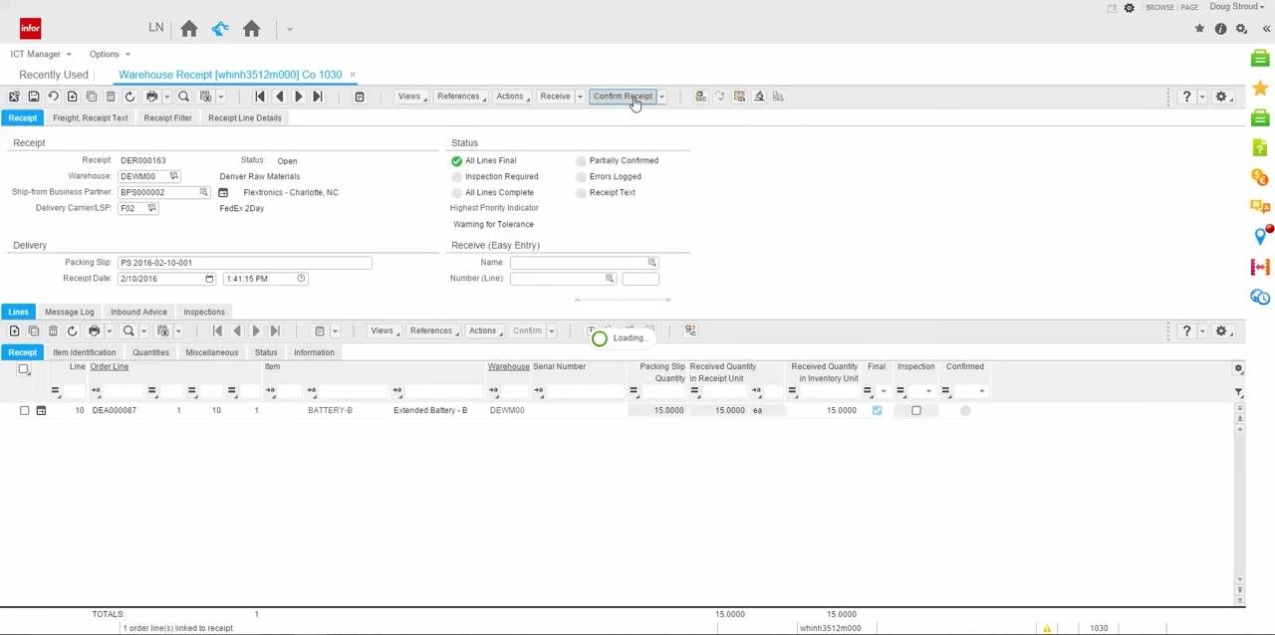Switch to Freight, Receipt Text tab
1275x635 pixels.
click(90, 117)
